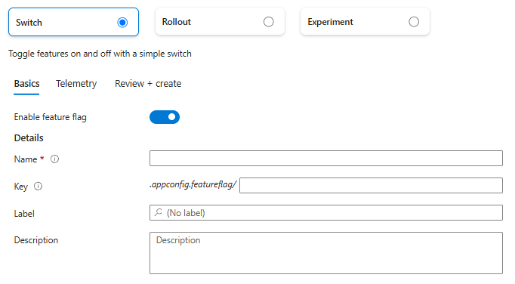Click the search icon in Label field
The height and width of the screenshot is (284, 515).
pos(159,212)
